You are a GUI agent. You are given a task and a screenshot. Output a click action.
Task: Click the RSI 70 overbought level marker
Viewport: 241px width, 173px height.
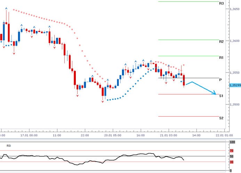coord(232,151)
